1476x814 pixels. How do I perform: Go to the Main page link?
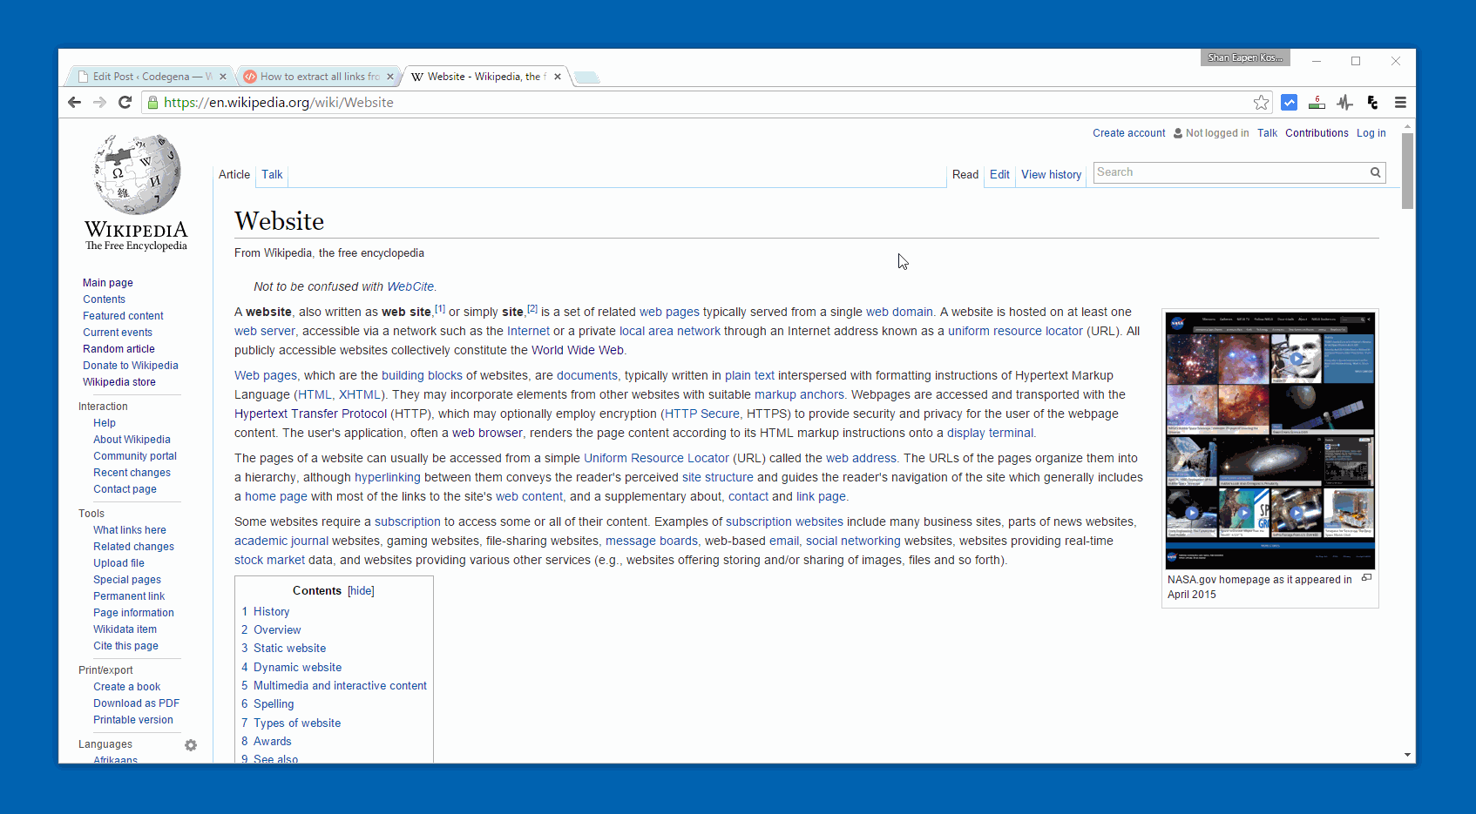[108, 283]
